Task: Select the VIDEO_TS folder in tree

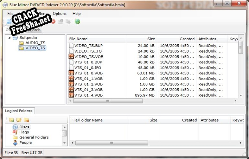Action: pos(35,48)
